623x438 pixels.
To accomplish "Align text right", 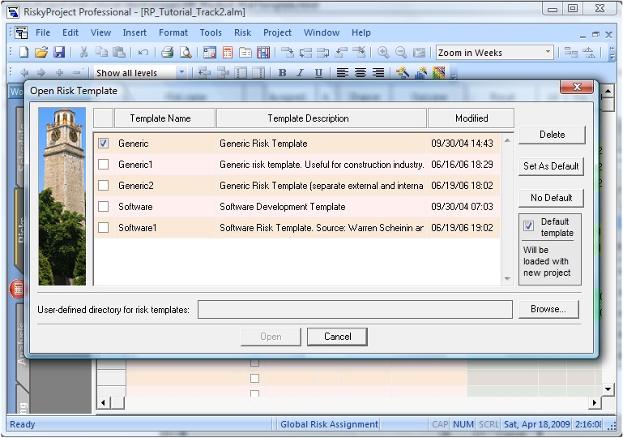I will tap(378, 73).
